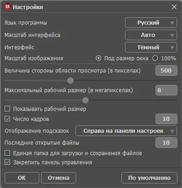Open the Отображение подсказок dropdown

pos(126,131)
